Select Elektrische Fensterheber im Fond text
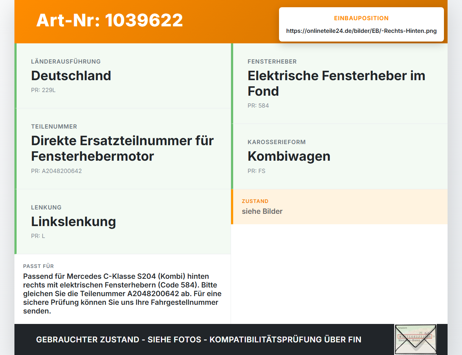462x355 pixels. pyautogui.click(x=336, y=83)
